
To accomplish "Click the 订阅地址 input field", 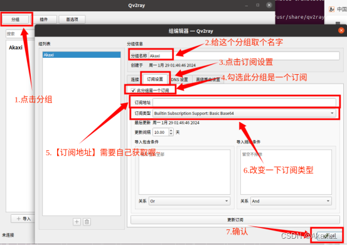I will pyautogui.click(x=244, y=102).
